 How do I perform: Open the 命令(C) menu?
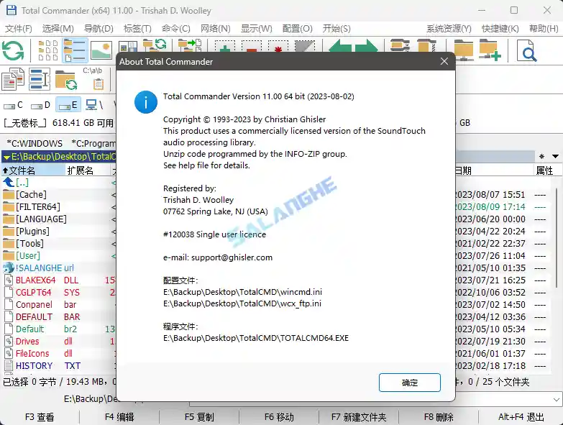pos(175,28)
